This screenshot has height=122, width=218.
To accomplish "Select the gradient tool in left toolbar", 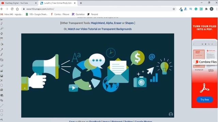I will coord(2,39).
